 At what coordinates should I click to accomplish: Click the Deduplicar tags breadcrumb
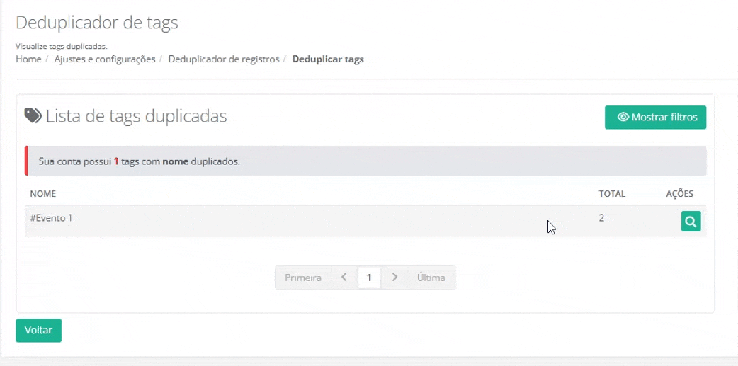(x=328, y=59)
